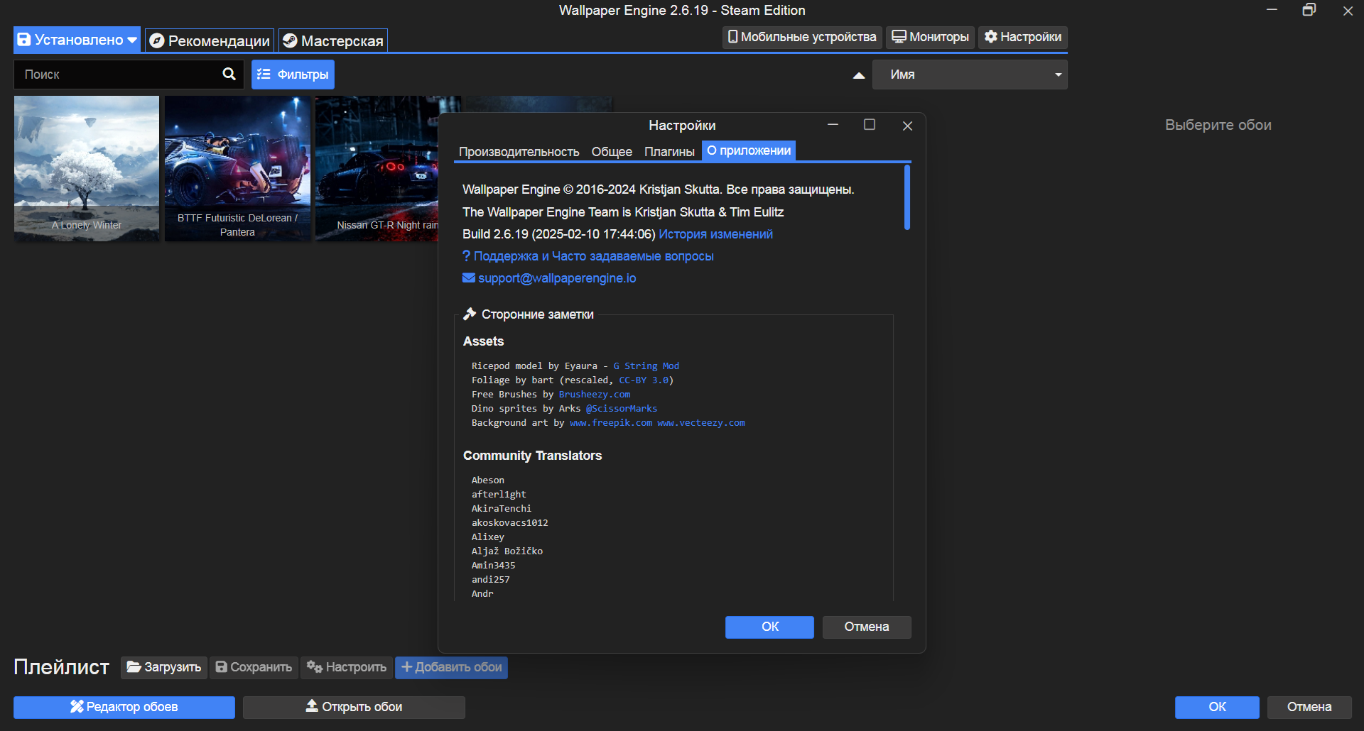Open Mobile devices settings
The width and height of the screenshot is (1364, 731).
click(802, 37)
